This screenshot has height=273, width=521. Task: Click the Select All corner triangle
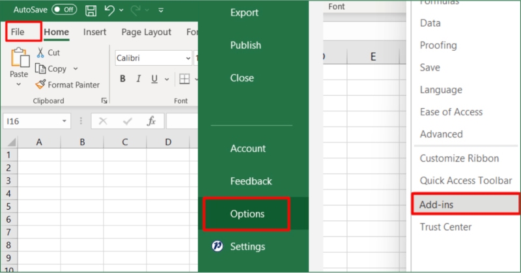click(11, 142)
